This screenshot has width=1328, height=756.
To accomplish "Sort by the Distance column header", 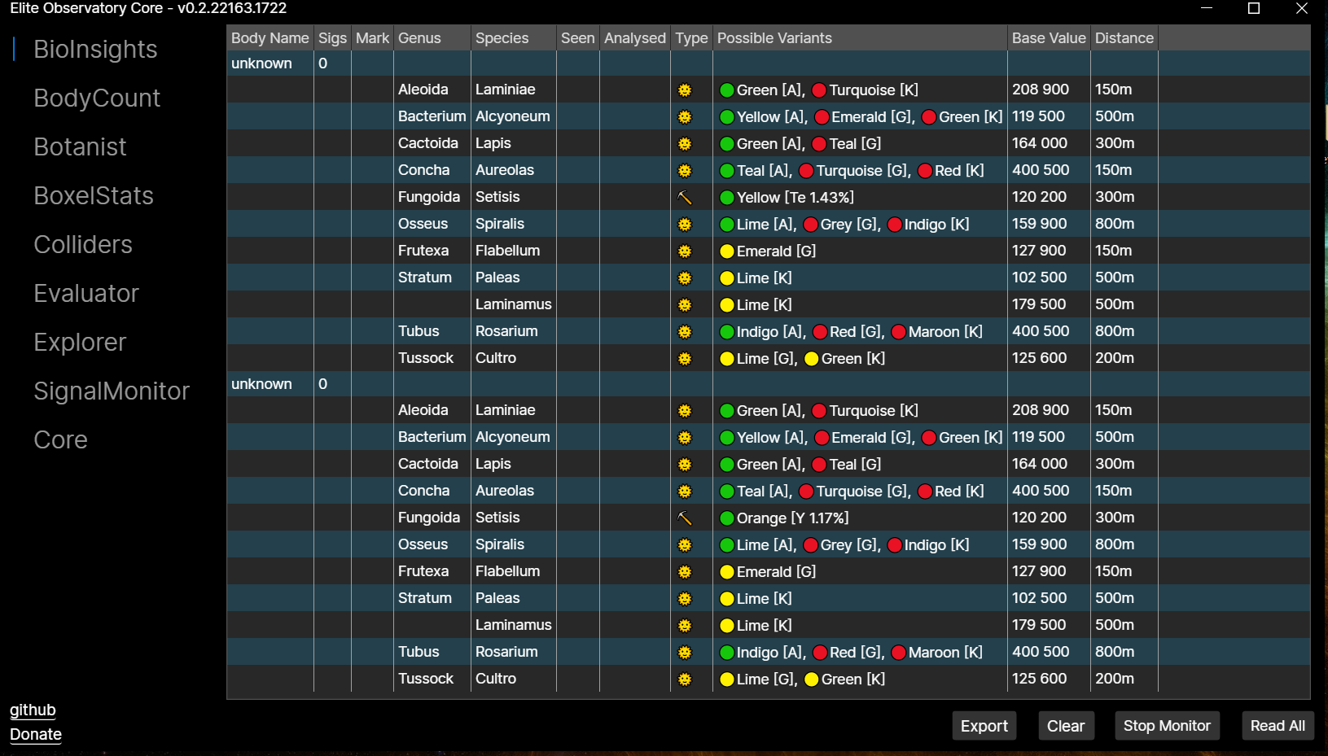I will 1124,38.
